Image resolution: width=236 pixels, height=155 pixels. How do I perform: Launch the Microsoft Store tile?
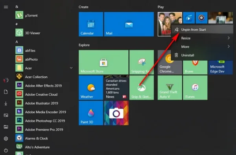(x=103, y=62)
